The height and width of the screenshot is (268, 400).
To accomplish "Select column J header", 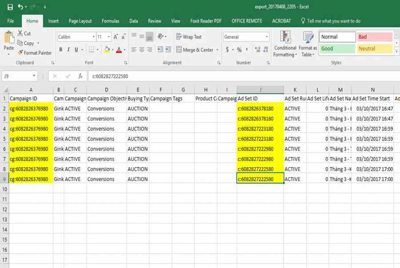I will click(x=260, y=90).
